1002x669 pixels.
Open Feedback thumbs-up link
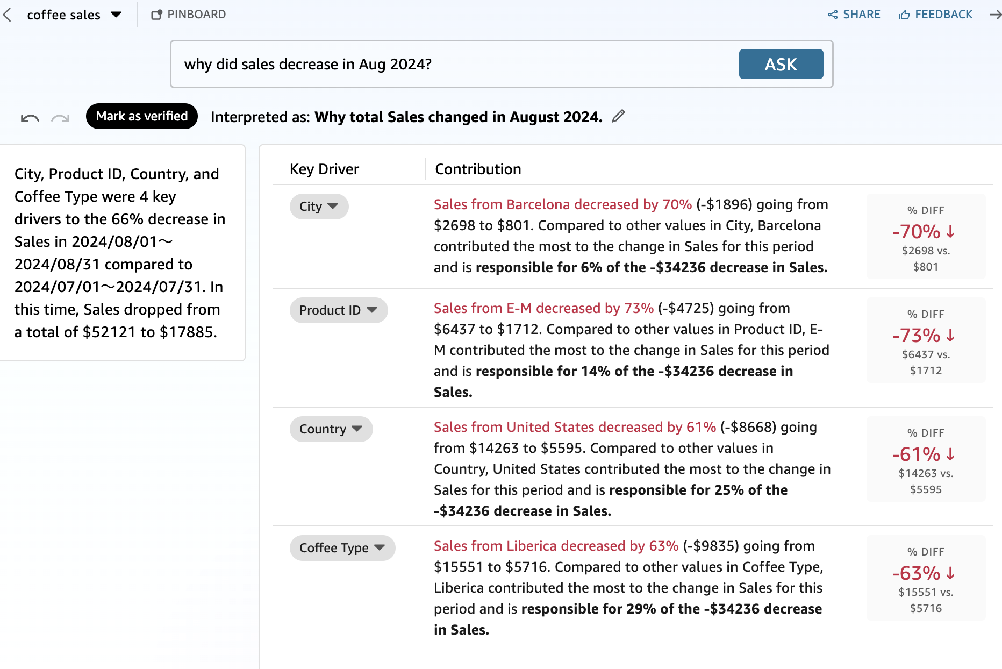pos(935,15)
